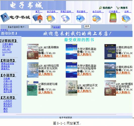Open the 计算机网络系统 ¥28.00 book cover
Image resolution: width=134 pixels, height=126 pixels.
[110, 70]
